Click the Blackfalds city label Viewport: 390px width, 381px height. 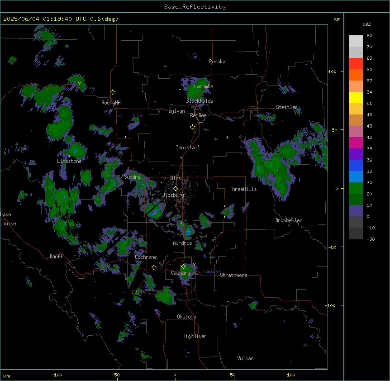(x=200, y=101)
